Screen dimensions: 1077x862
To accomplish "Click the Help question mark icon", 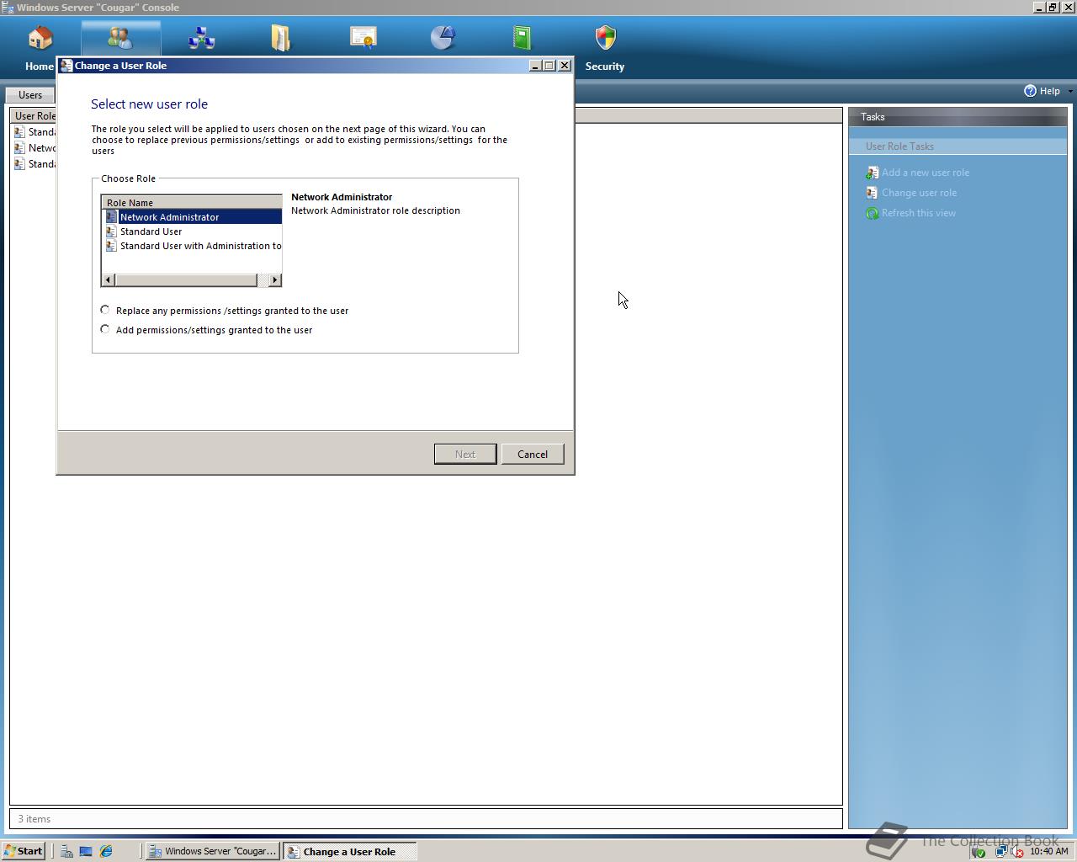I will coord(1030,91).
